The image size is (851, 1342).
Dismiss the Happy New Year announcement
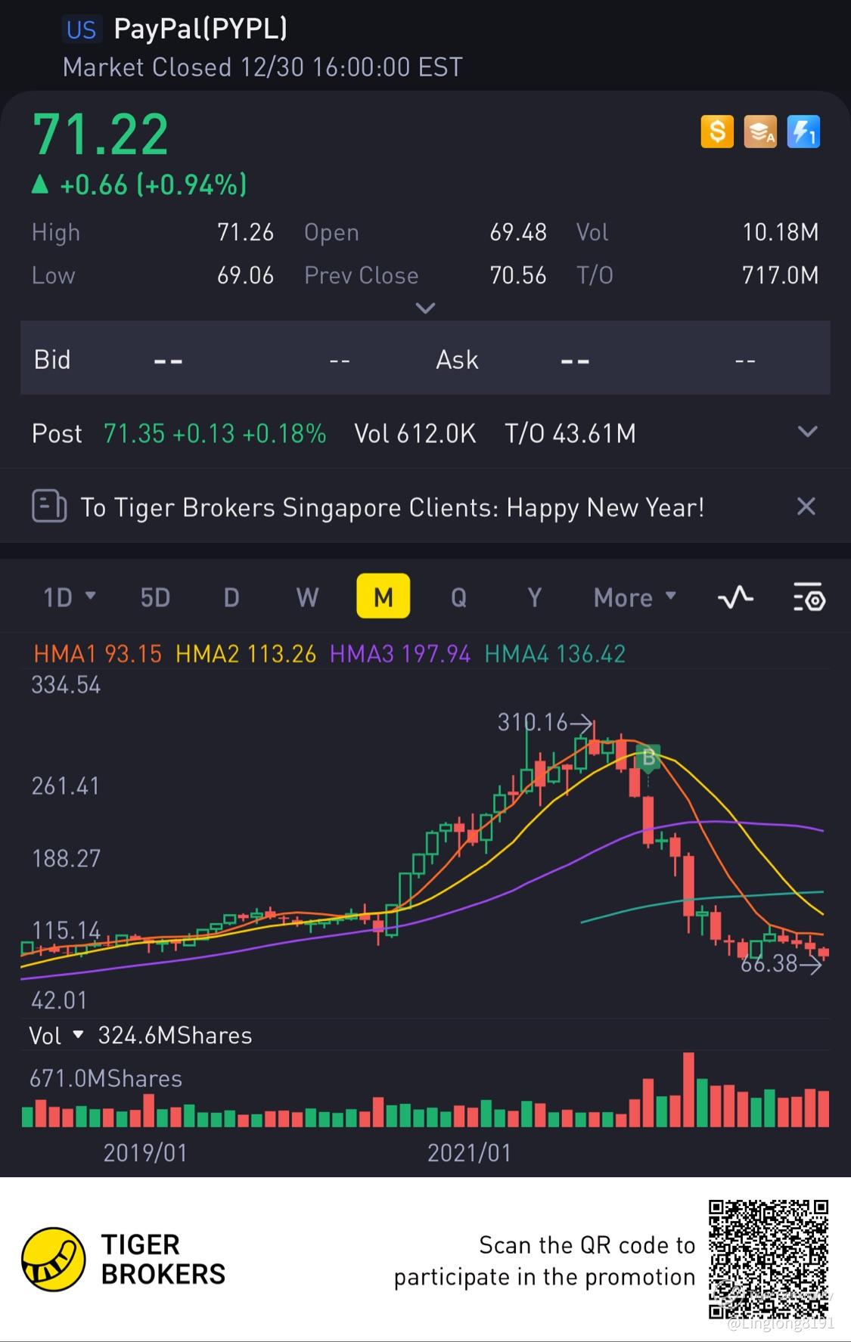[806, 507]
